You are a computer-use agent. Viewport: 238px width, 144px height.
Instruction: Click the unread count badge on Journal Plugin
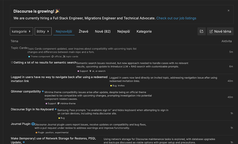33,124
